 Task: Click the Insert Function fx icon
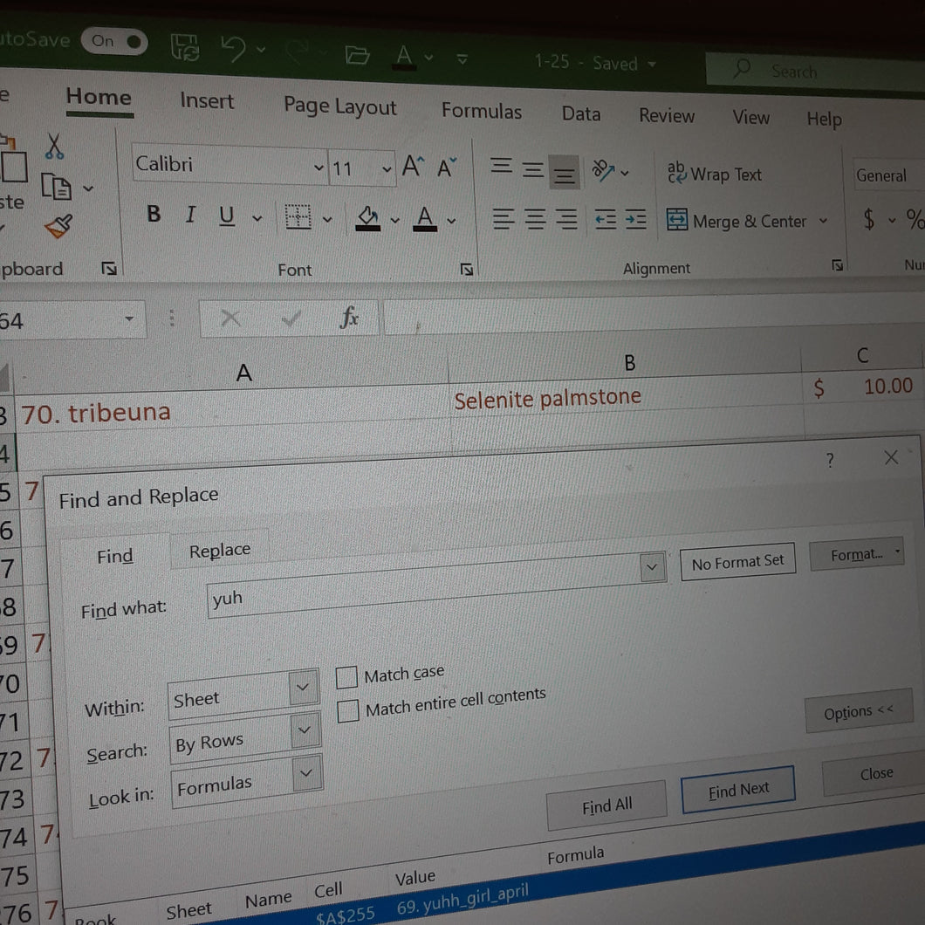coord(349,318)
